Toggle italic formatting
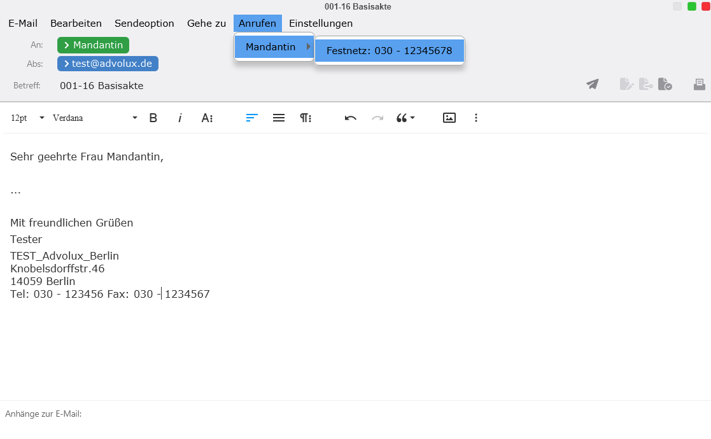Screen dimensions: 711x439 click(x=180, y=118)
